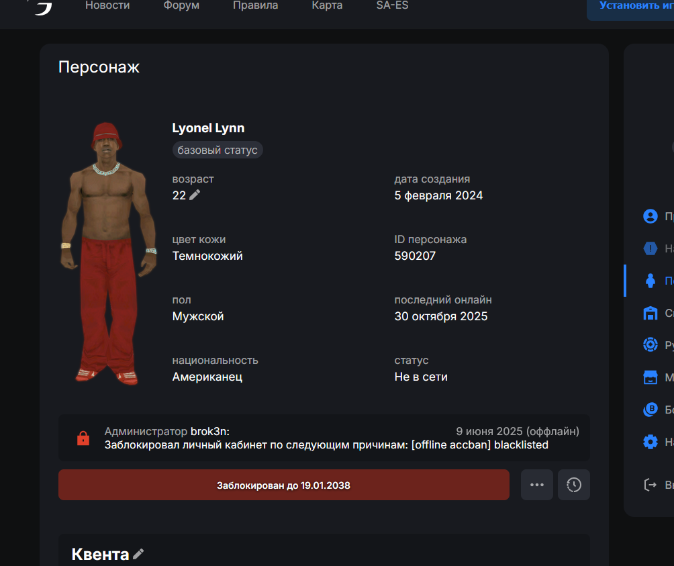Click the Заблокирован до 19.01.2038 red bar
Viewport: 674px width, 566px height.
pos(284,485)
